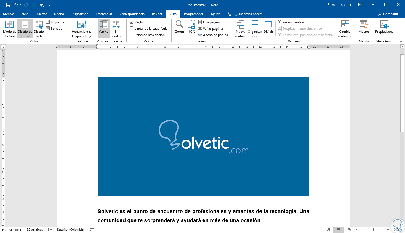Switch to Borrador draft view
This screenshot has height=233, width=405.
[55, 29]
